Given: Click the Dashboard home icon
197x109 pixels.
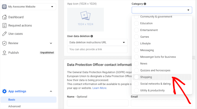Looking at the screenshot, I should click(x=4, y=17).
